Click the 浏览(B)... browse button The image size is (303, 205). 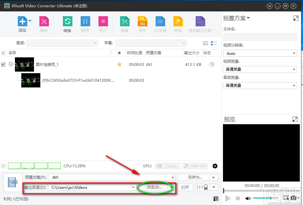pyautogui.click(x=154, y=187)
